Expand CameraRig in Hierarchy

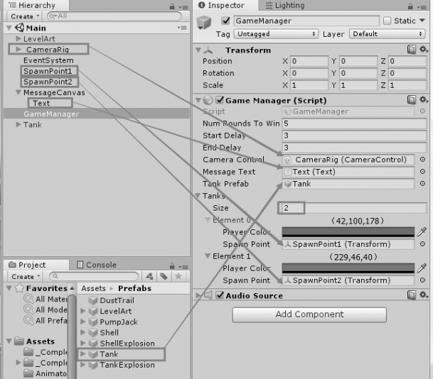point(18,49)
